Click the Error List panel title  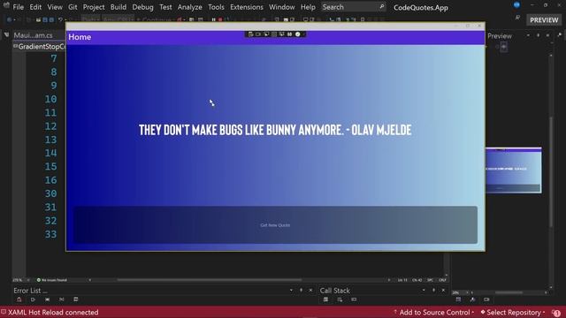point(30,291)
